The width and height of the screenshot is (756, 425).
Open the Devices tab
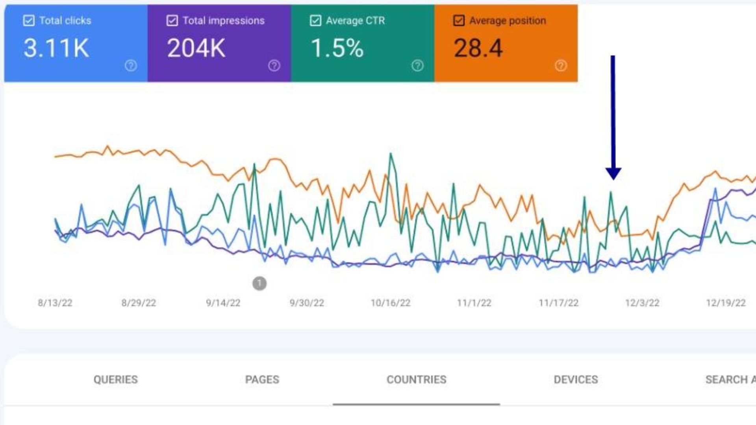pos(576,379)
